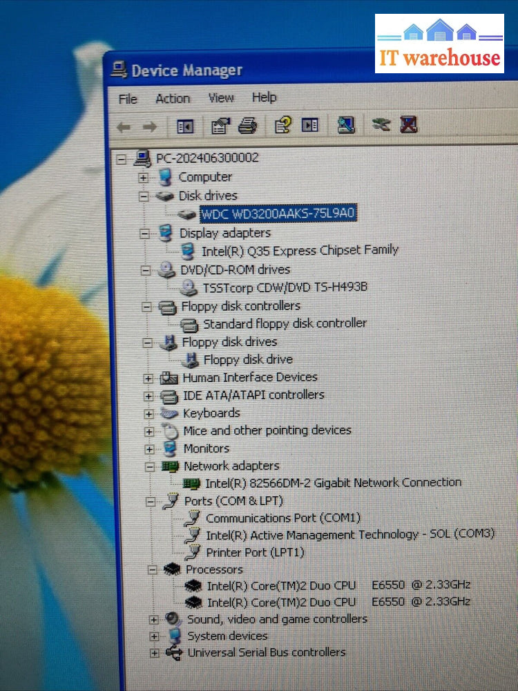Open the Action menu
518x691 pixels.
pos(173,99)
